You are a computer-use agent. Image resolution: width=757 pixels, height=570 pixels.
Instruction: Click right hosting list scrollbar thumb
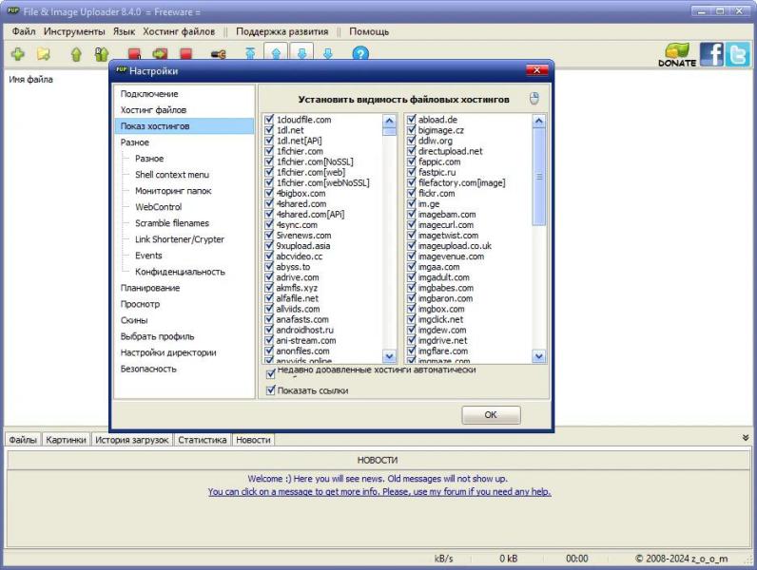(x=539, y=177)
